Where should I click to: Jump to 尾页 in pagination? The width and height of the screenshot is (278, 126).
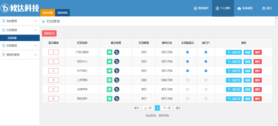[178, 108]
